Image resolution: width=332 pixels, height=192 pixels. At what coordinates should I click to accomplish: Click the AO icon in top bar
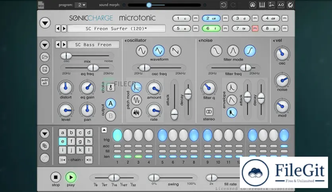pyautogui.click(x=281, y=5)
